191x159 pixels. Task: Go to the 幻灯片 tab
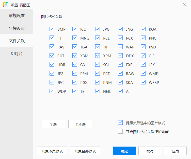coord(17,54)
